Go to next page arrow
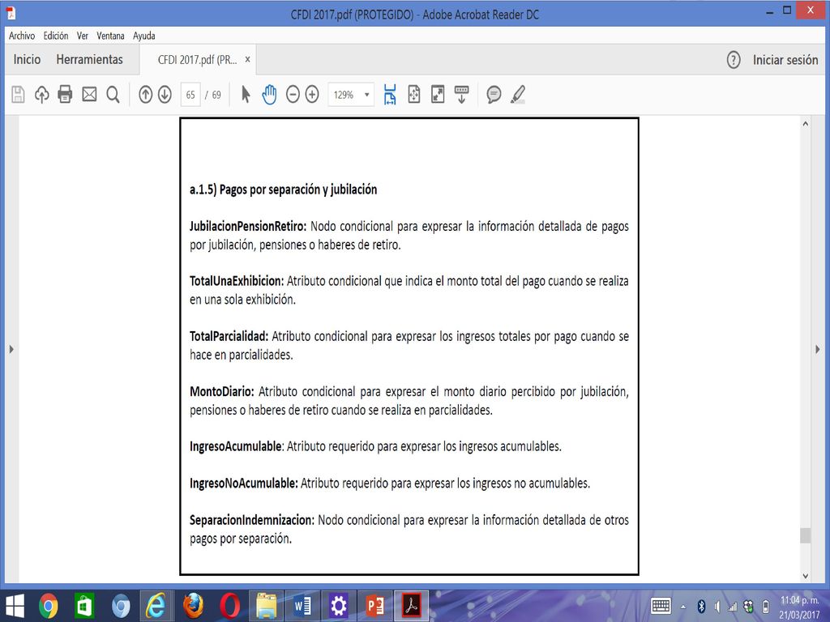830x622 pixels. (x=165, y=95)
